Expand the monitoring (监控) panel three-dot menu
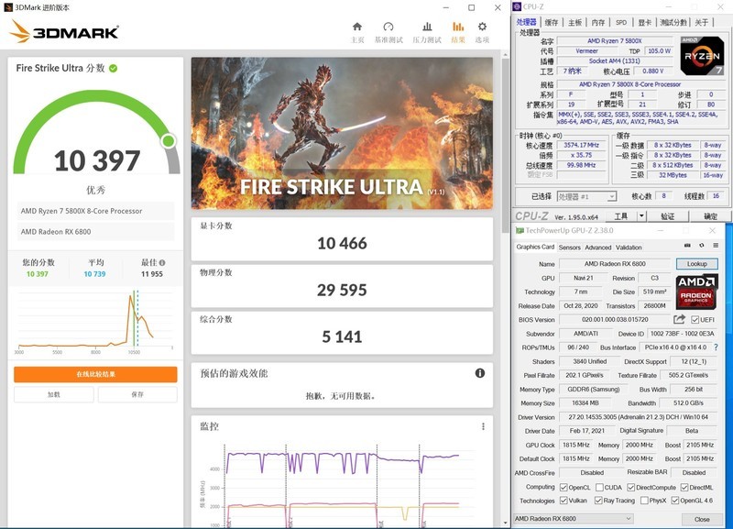This screenshot has width=733, height=529. point(483,426)
